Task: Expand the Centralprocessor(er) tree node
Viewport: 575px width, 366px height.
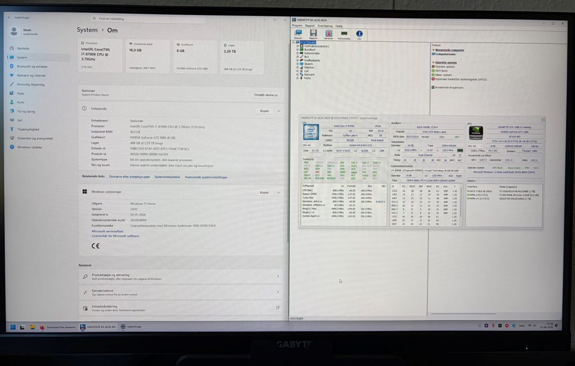Action: pyautogui.click(x=298, y=46)
